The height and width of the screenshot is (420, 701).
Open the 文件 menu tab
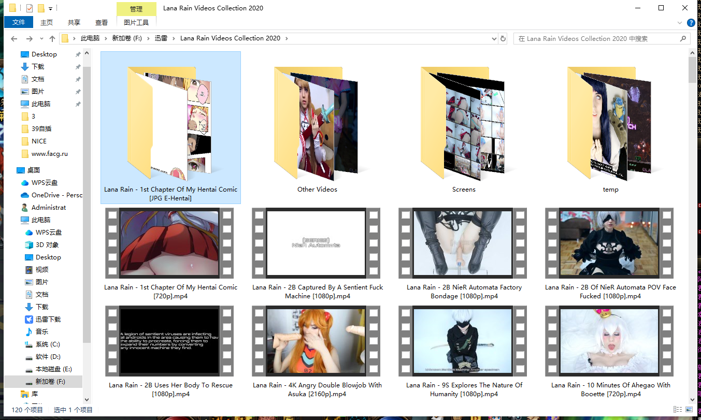pos(19,22)
